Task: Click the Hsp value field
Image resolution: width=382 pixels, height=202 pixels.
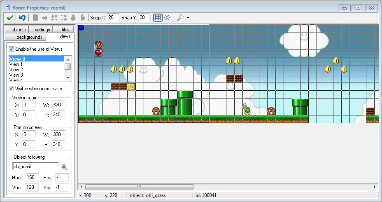Action: (62, 177)
